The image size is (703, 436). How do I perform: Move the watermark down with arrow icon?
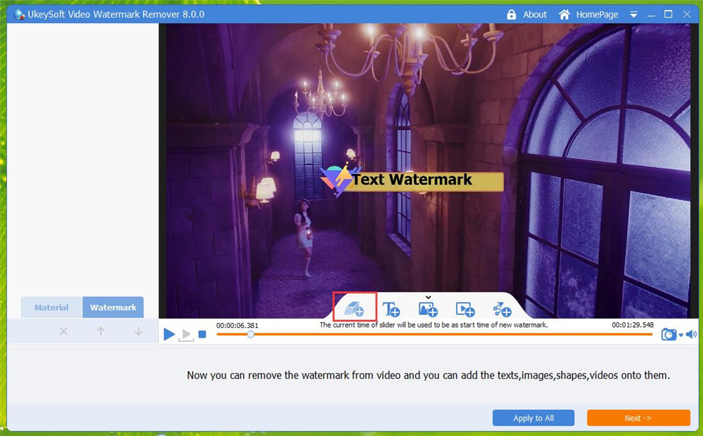[138, 331]
